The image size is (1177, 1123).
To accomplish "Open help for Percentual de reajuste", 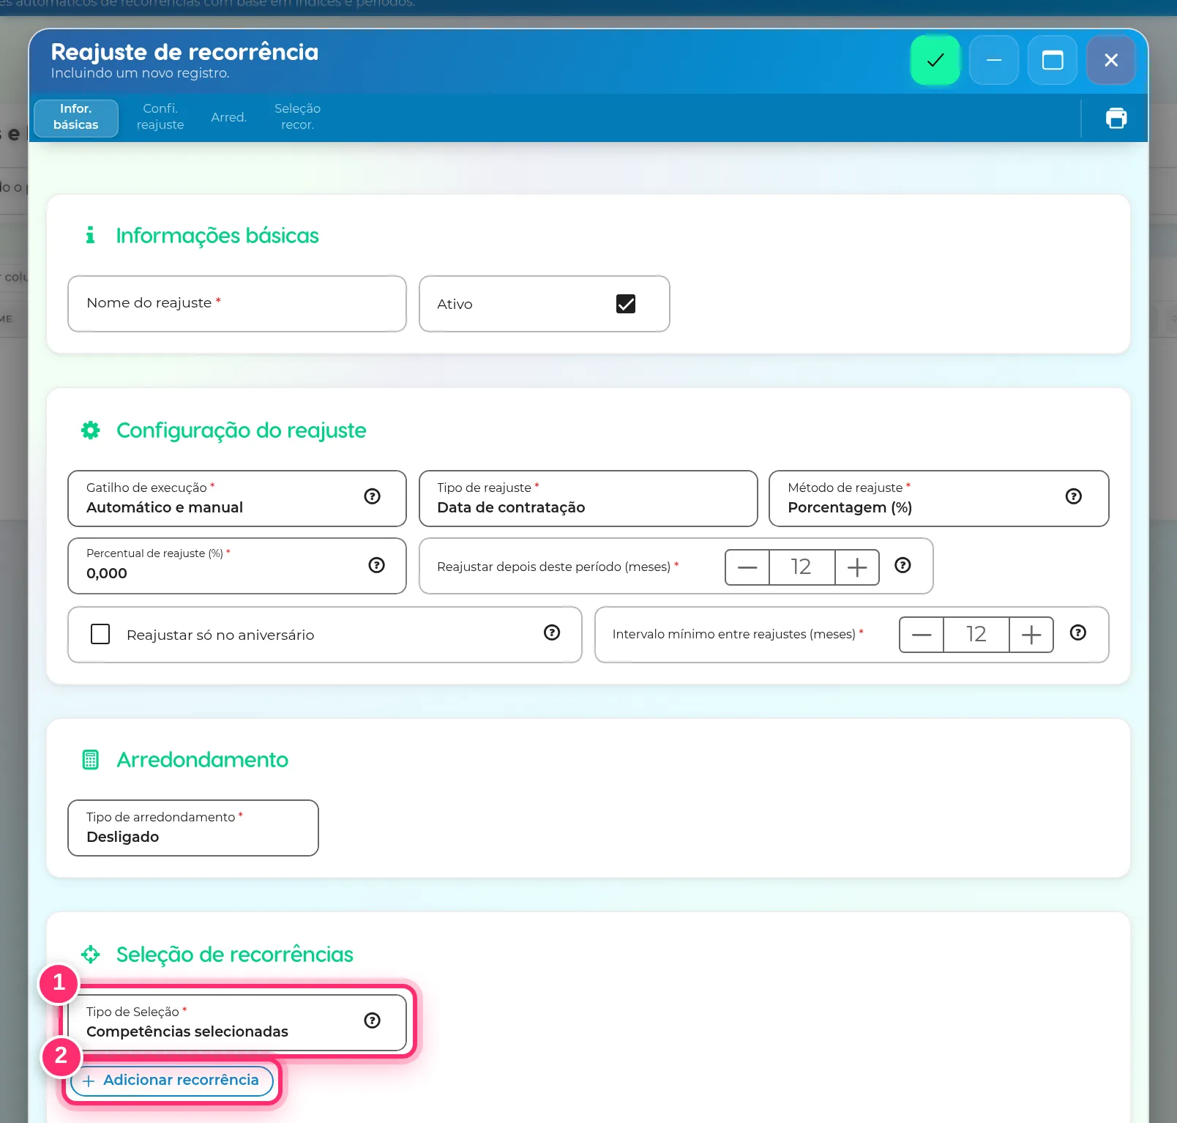I will click(x=376, y=565).
